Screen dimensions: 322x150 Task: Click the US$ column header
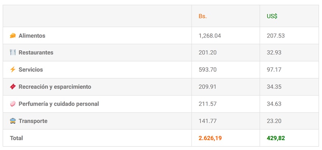(272, 16)
